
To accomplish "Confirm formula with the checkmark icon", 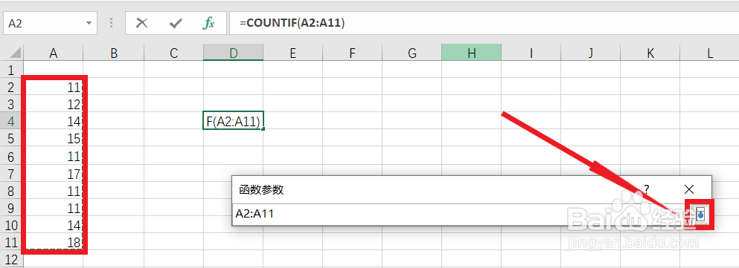I will [176, 23].
